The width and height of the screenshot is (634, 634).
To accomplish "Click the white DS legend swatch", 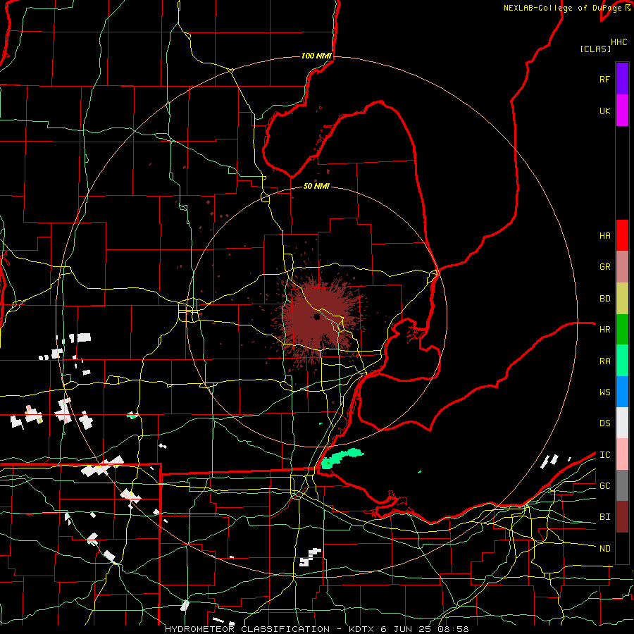I will pyautogui.click(x=622, y=423).
